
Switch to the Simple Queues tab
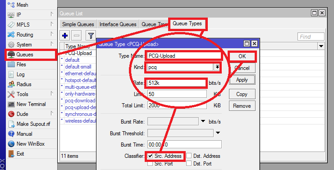coord(78,24)
